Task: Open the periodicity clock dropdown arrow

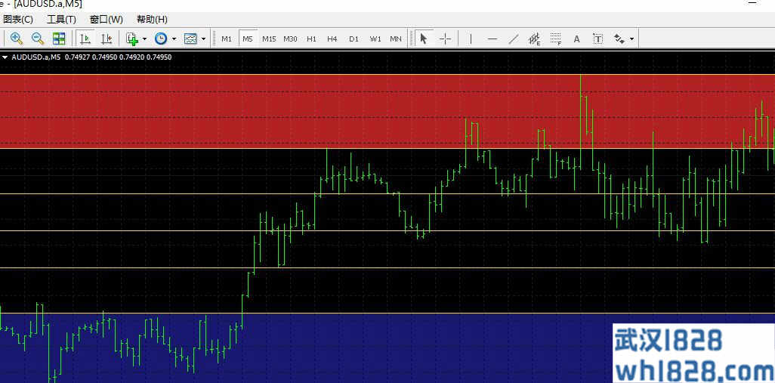Action: click(x=174, y=39)
